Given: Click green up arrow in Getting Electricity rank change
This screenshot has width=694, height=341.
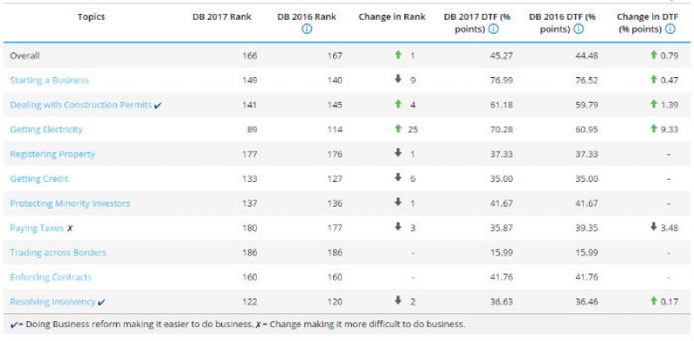Looking at the screenshot, I should point(398,129).
